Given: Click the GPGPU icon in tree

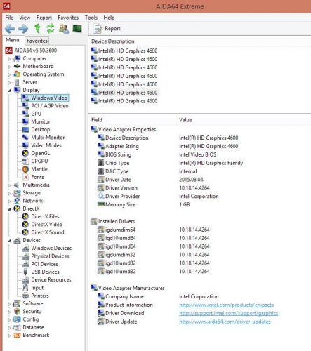Looking at the screenshot, I should (x=25, y=161).
